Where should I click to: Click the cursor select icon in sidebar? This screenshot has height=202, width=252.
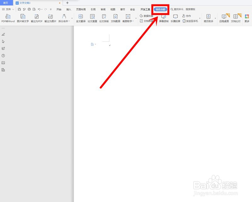tap(3, 41)
